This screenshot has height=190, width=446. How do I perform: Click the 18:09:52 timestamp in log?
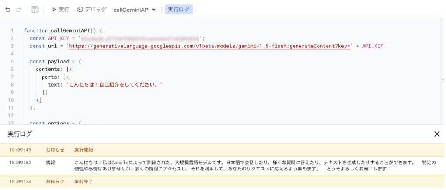(x=20, y=163)
